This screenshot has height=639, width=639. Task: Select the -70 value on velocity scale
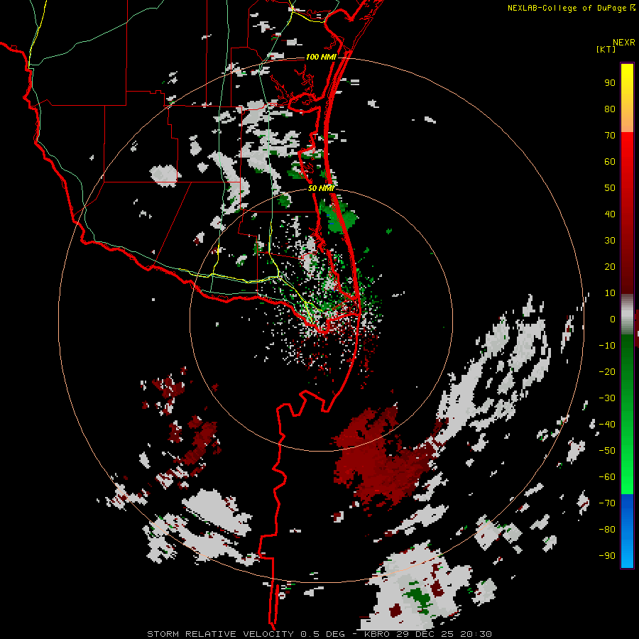(607, 503)
